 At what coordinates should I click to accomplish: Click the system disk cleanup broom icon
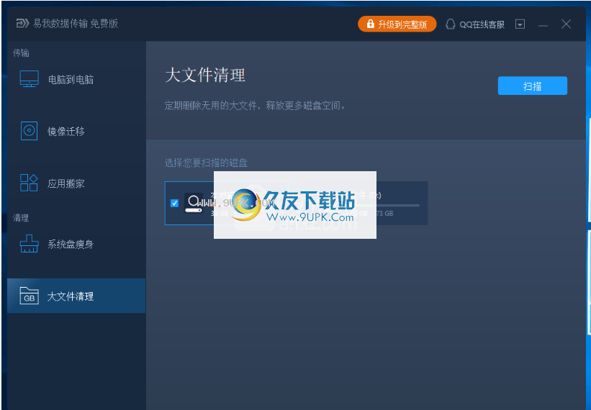tap(29, 244)
